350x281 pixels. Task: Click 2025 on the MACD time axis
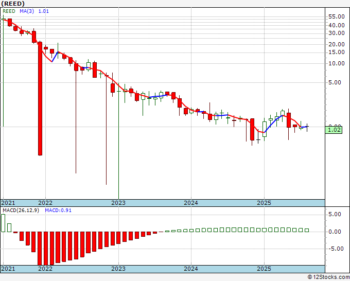264,269
